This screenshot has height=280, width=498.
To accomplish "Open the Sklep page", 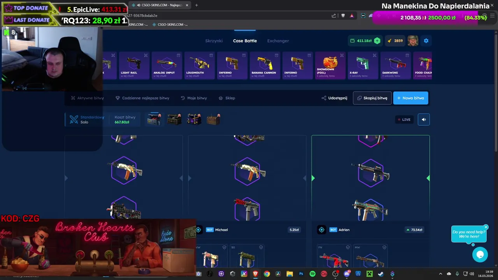I will (227, 98).
